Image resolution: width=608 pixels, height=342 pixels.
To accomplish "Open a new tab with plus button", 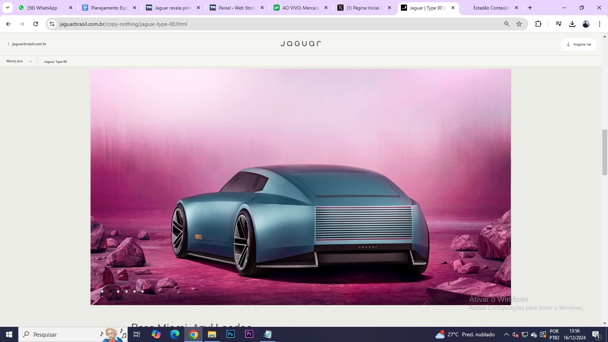I will (530, 8).
